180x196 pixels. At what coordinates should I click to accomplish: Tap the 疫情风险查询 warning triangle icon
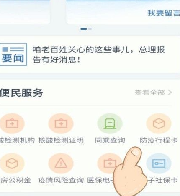coord(61,163)
